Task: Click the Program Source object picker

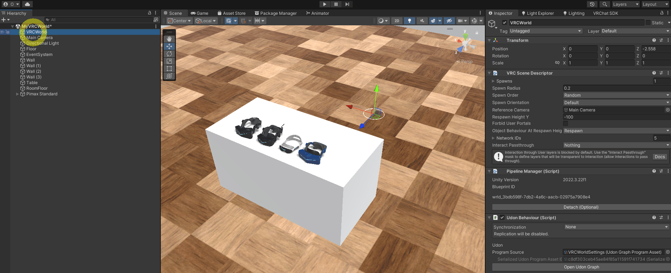Action: [667, 252]
